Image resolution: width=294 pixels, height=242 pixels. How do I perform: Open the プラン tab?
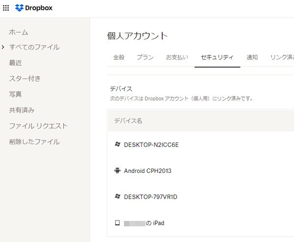coord(145,57)
